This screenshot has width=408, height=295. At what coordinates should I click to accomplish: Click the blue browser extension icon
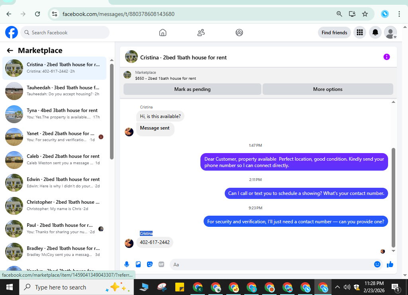(x=384, y=14)
